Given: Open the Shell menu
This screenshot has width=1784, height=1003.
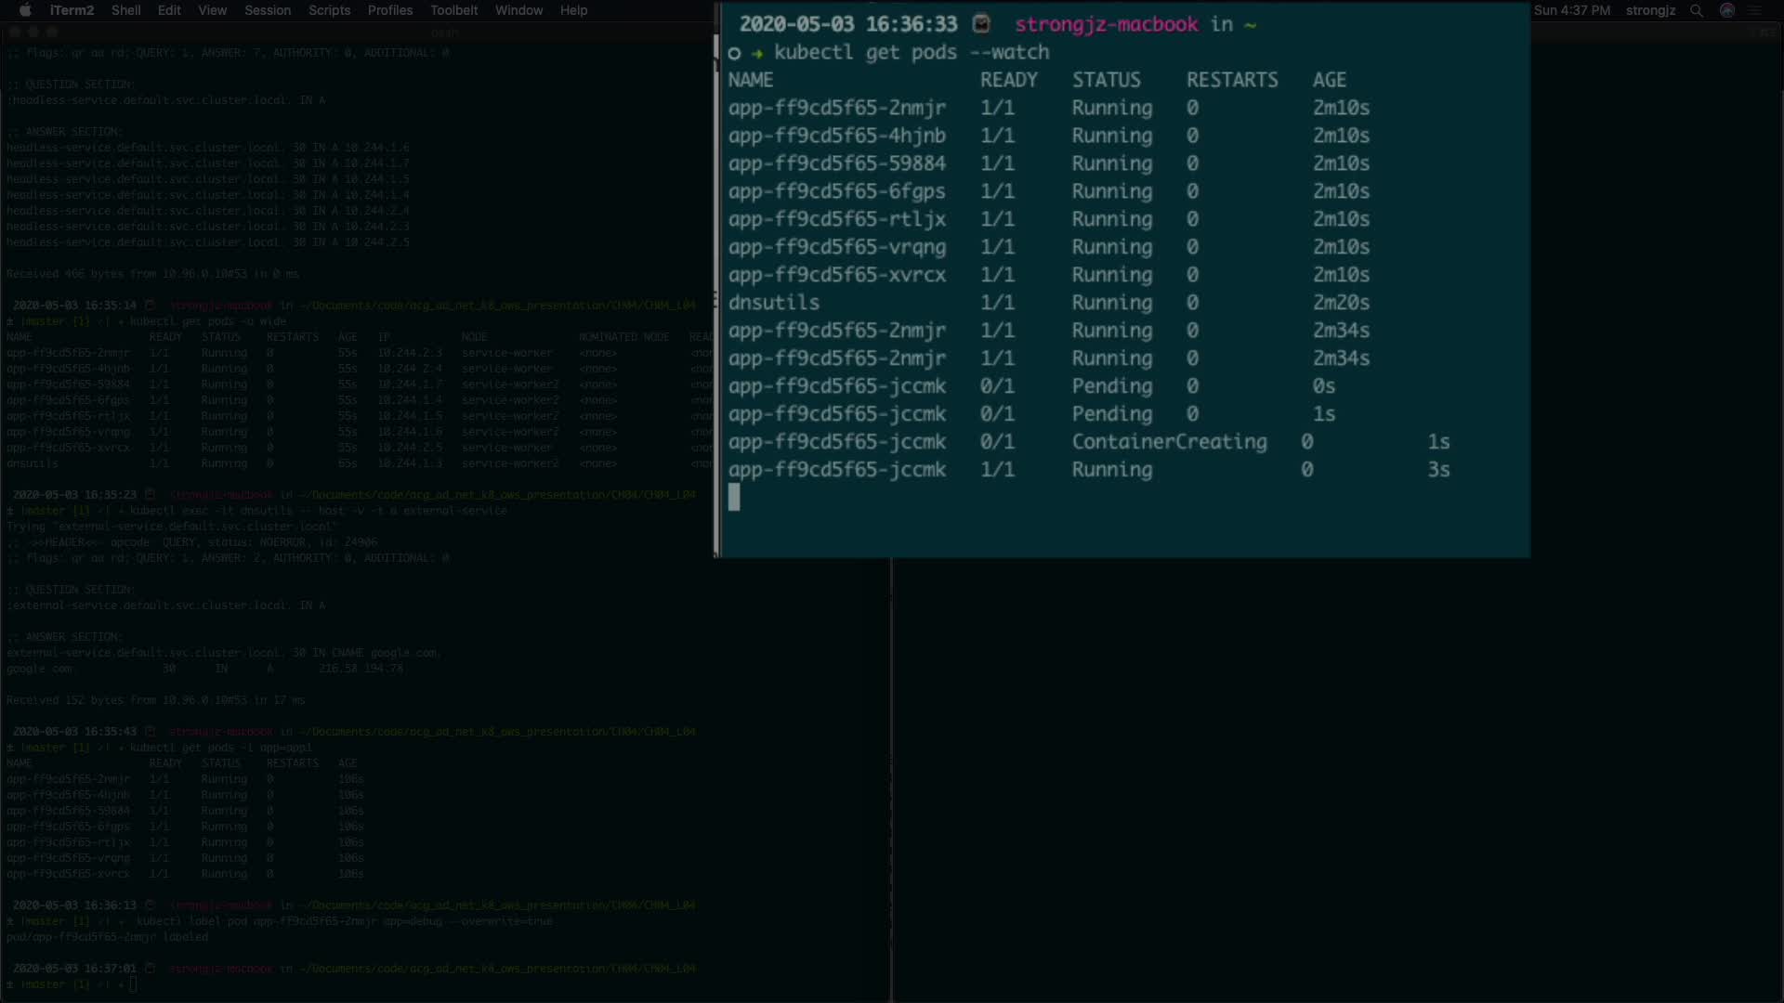Looking at the screenshot, I should coord(125,10).
